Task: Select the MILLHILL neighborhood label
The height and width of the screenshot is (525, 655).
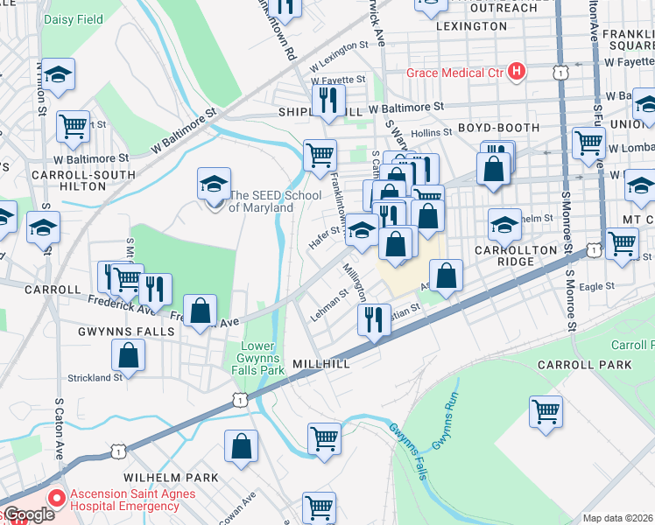Action: [x=320, y=364]
